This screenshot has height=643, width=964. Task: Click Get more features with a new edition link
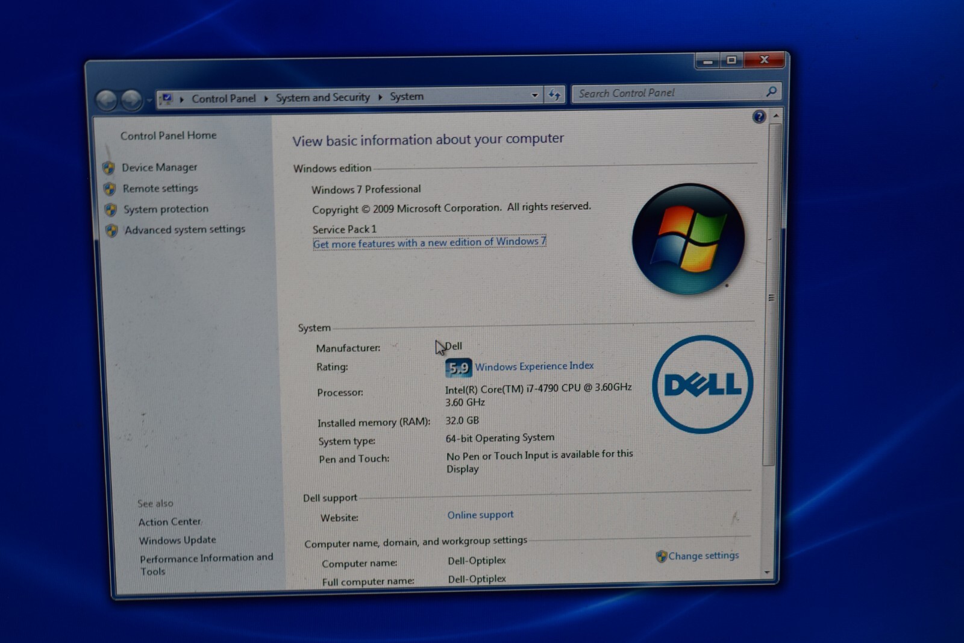[430, 242]
